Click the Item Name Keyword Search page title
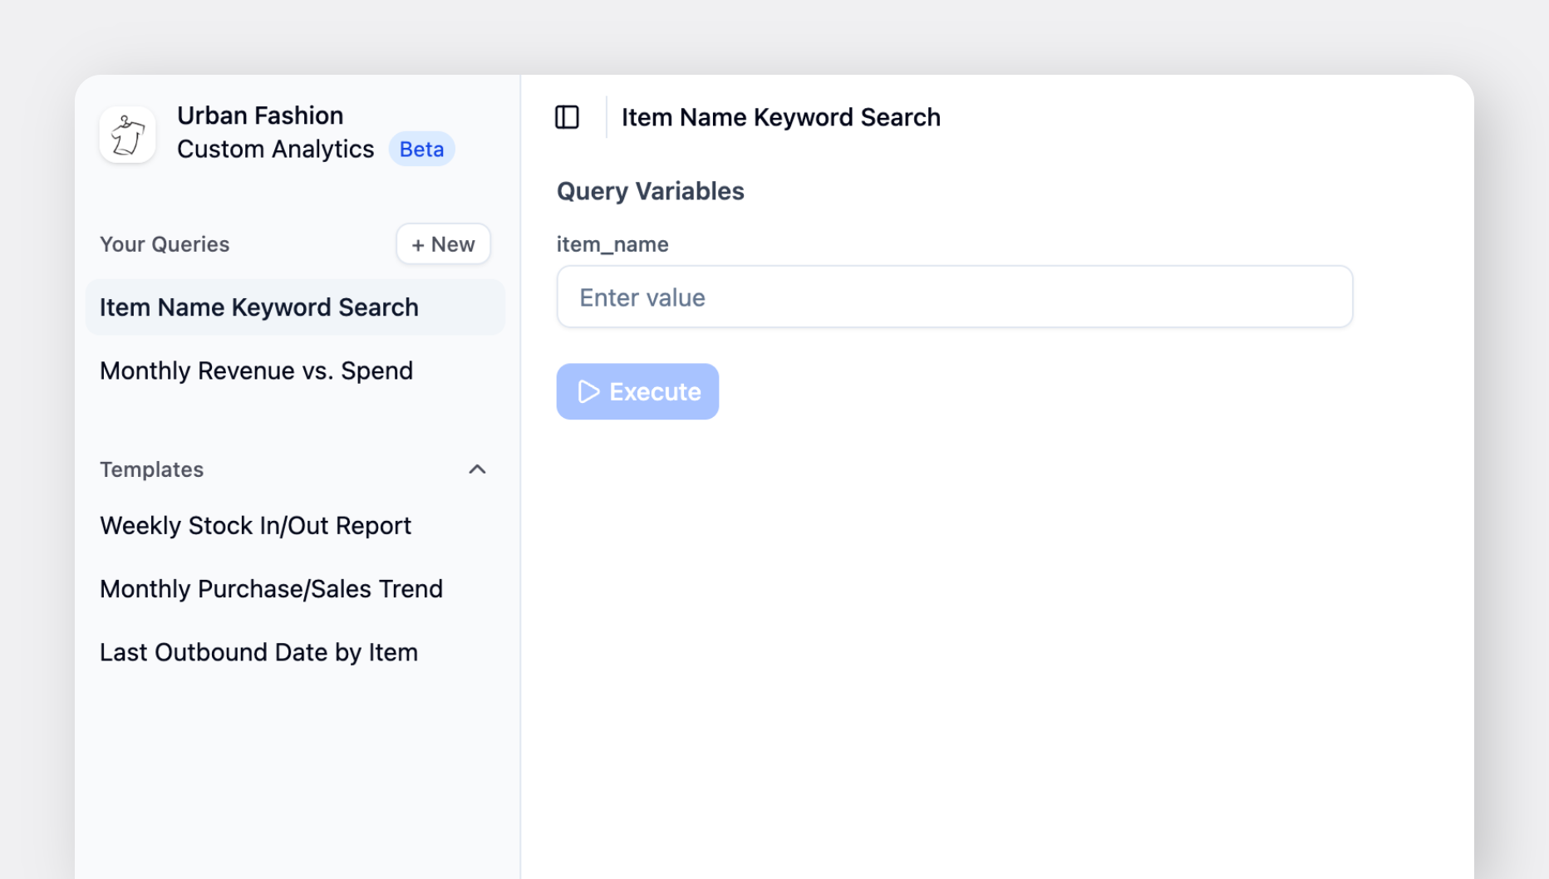 pos(780,117)
